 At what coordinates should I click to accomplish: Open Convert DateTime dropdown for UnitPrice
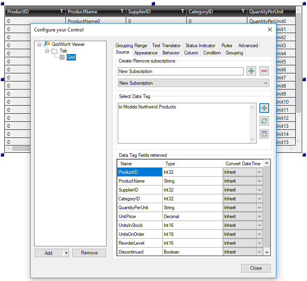coord(259,216)
